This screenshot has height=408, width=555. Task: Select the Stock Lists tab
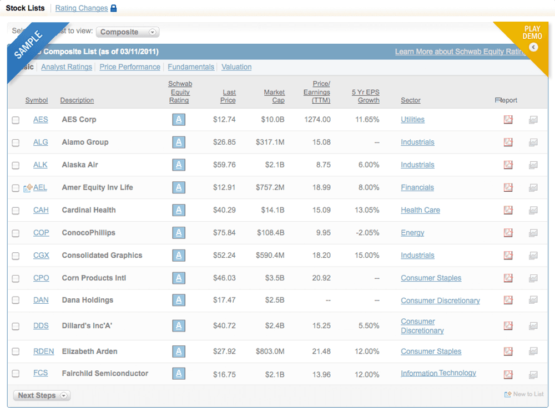(25, 8)
